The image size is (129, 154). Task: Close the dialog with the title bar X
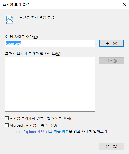click(x=124, y=4)
